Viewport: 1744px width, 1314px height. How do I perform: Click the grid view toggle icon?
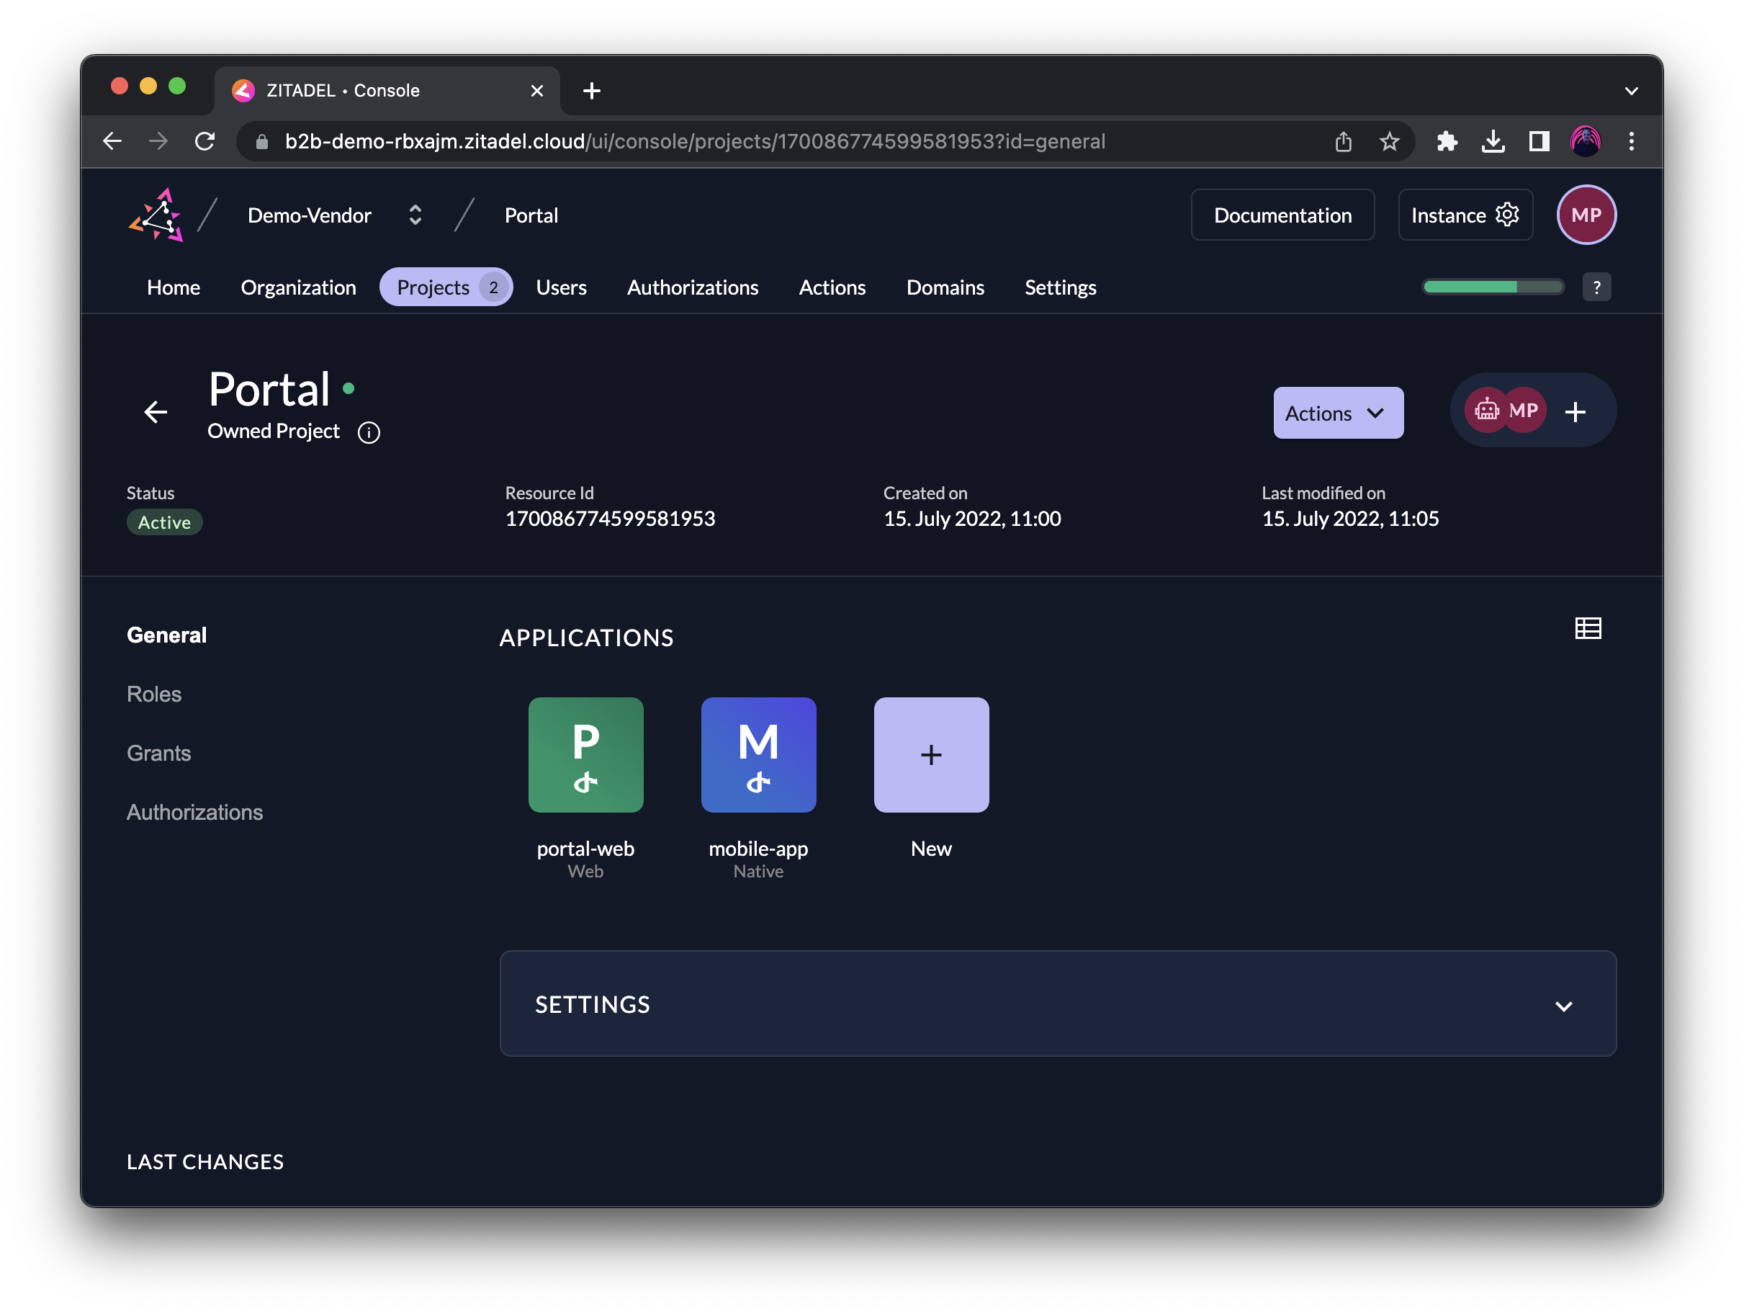(x=1587, y=628)
